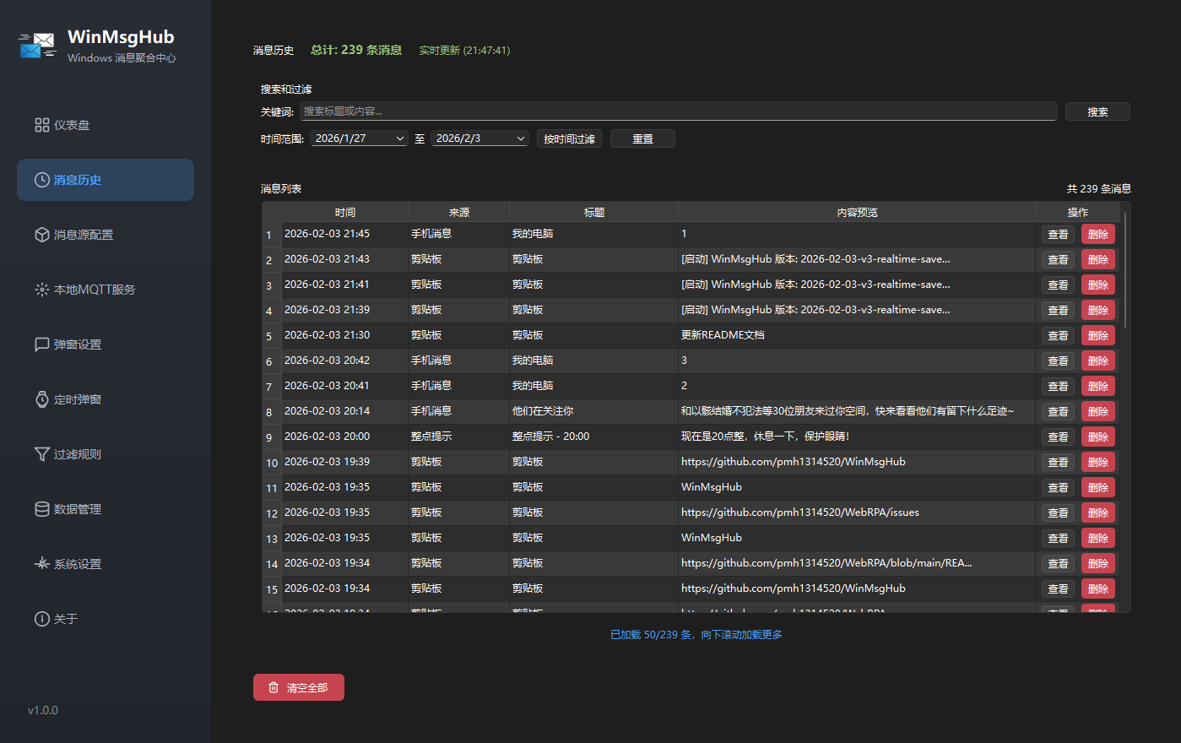Click the message list vertical scrollbar
This screenshot has height=743, width=1181.
click(x=1125, y=270)
